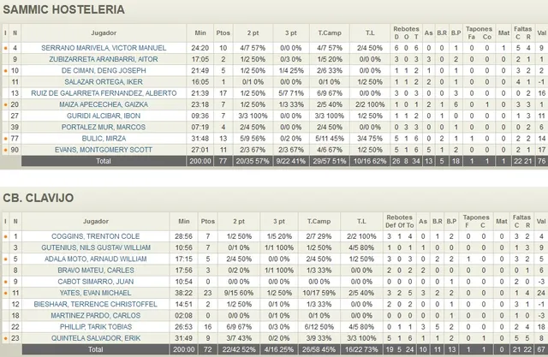Click the CB. Clavijo team heading
This screenshot has height=357, width=548.
point(39,199)
